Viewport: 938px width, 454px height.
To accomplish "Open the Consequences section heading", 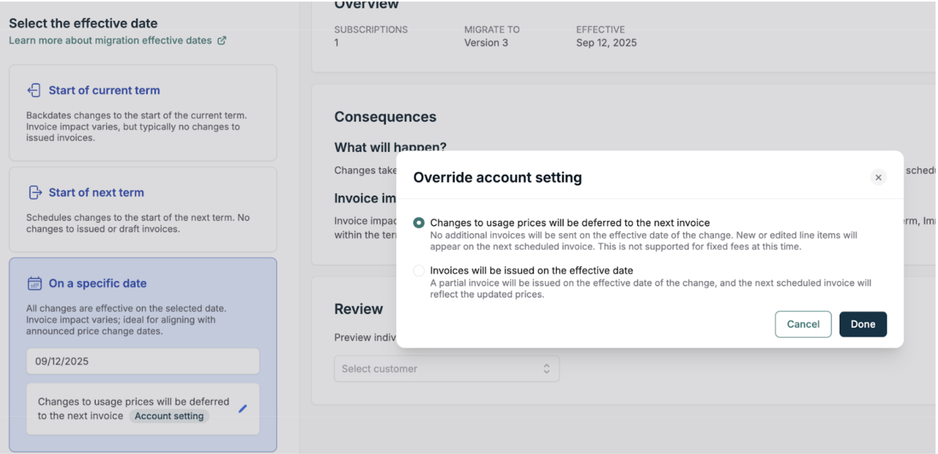I will click(x=385, y=117).
